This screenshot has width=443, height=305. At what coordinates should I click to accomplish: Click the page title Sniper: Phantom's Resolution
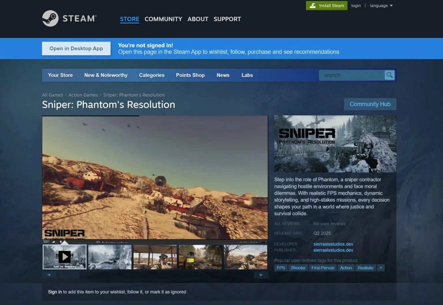(x=108, y=104)
